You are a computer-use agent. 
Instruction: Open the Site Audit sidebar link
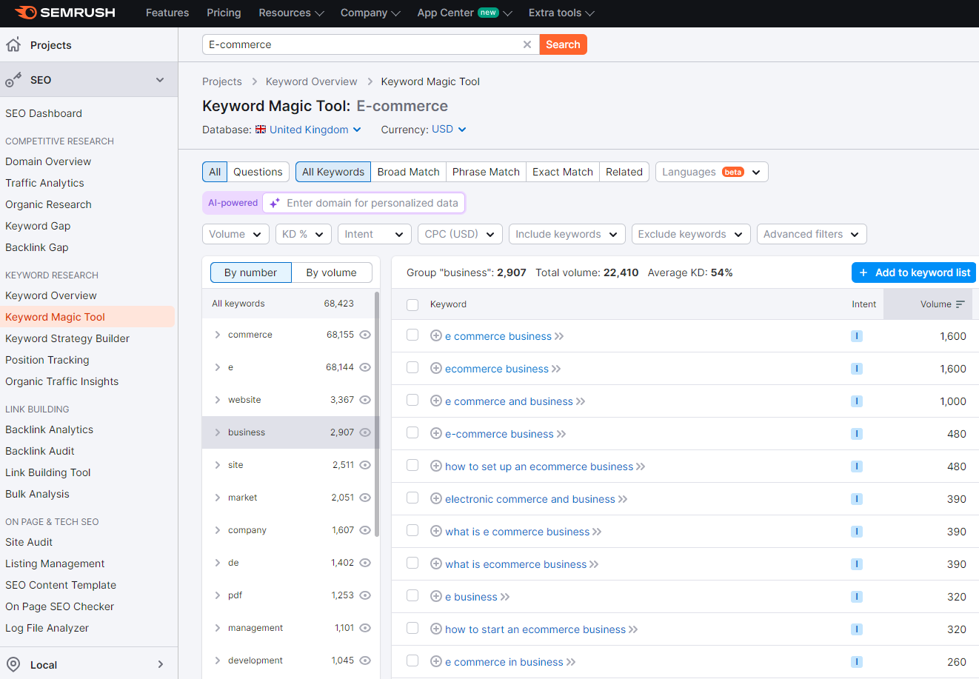29,542
